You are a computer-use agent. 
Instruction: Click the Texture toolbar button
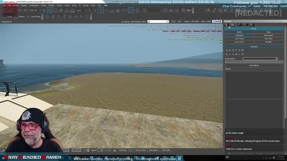click(20, 17)
